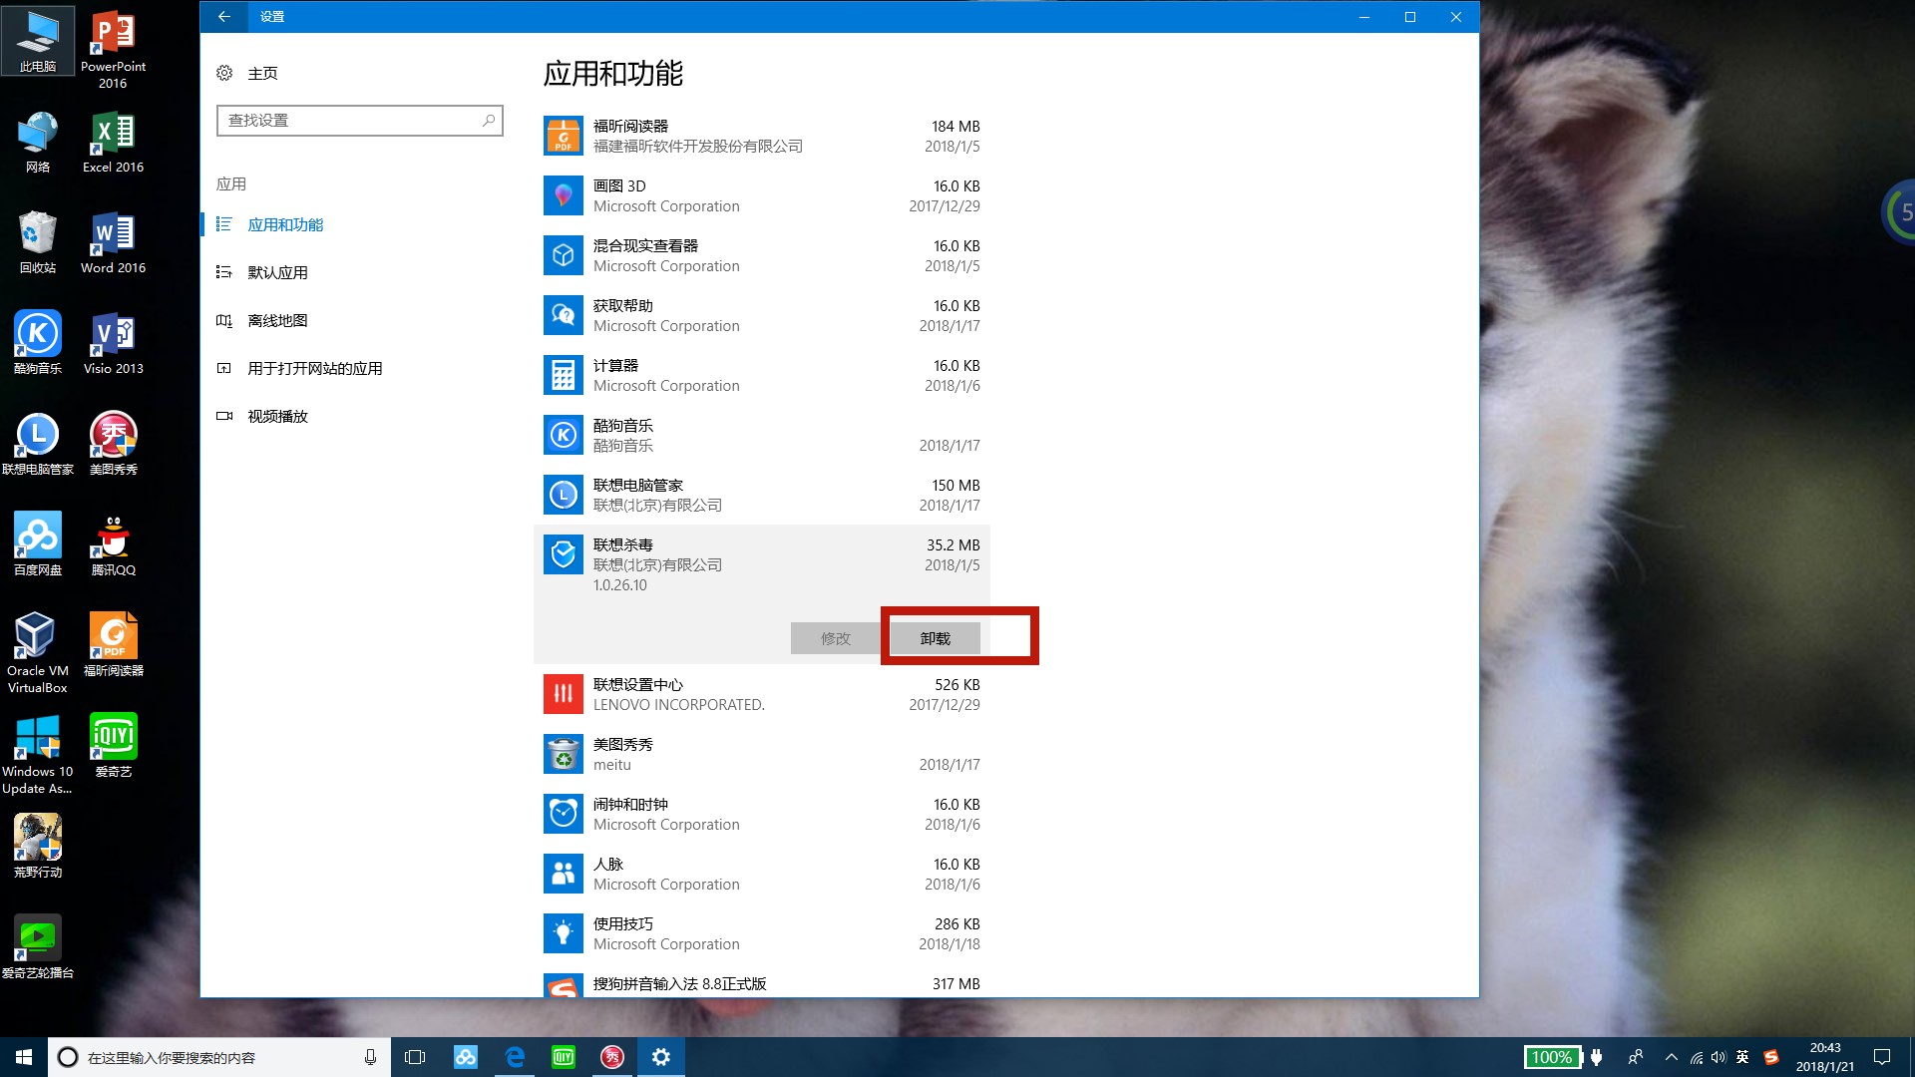Click the 酷狗音乐 app icon in list

tap(563, 434)
